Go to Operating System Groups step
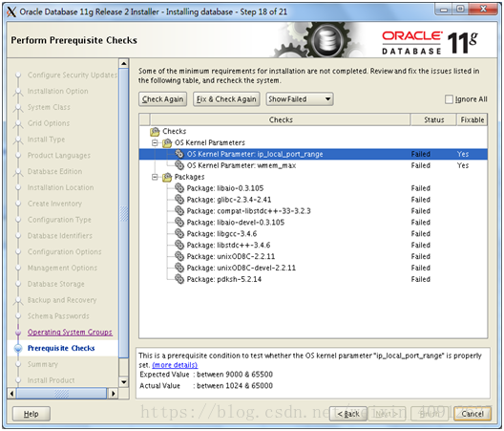504x431 pixels. 70,333
